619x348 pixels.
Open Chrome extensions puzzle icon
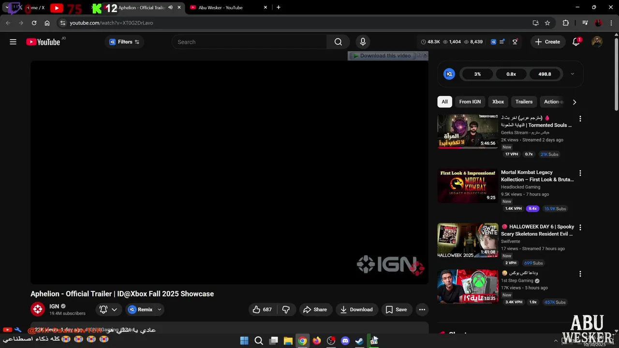[566, 23]
